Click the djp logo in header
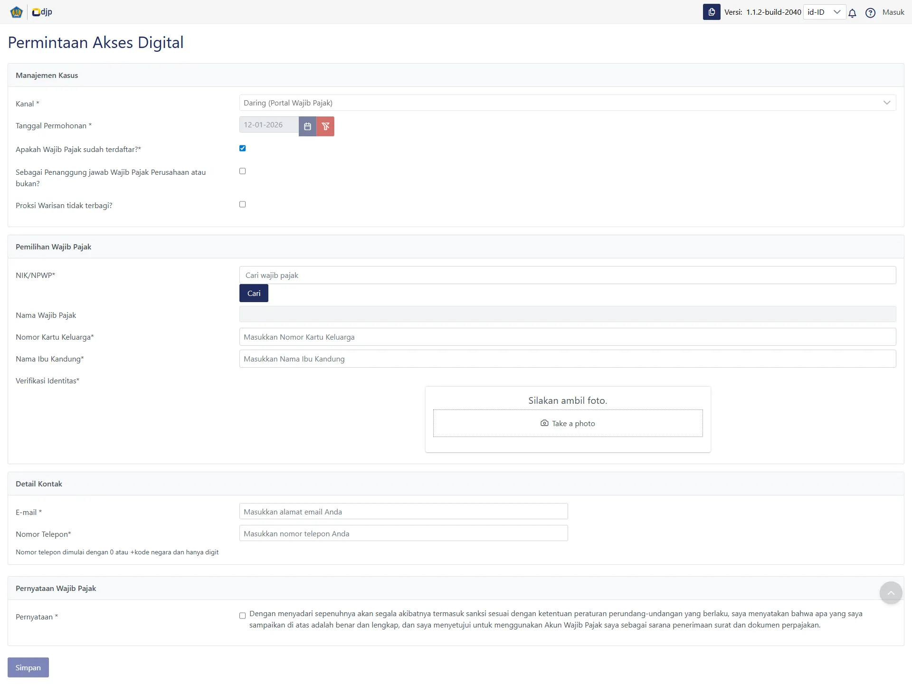 [x=42, y=12]
